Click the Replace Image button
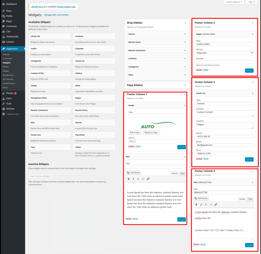The image size is (261, 254). pyautogui.click(x=151, y=132)
